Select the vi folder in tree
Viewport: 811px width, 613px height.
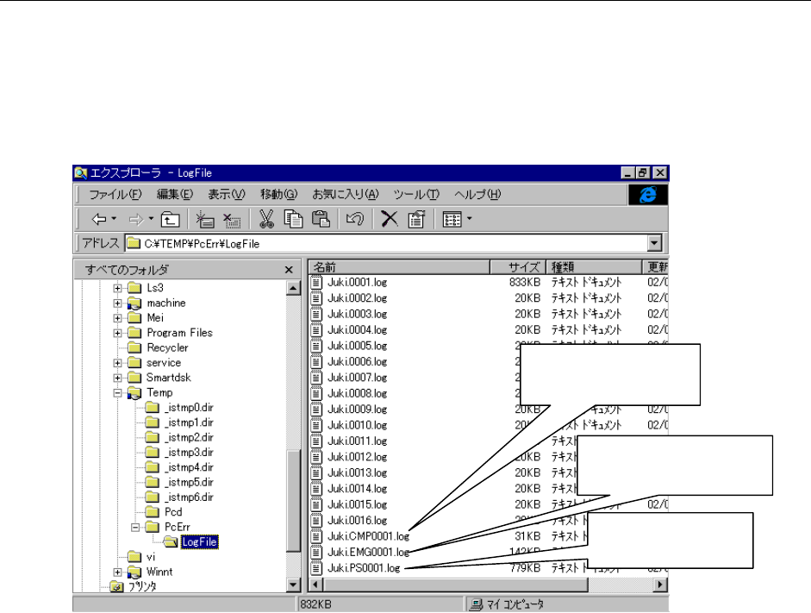pos(151,557)
